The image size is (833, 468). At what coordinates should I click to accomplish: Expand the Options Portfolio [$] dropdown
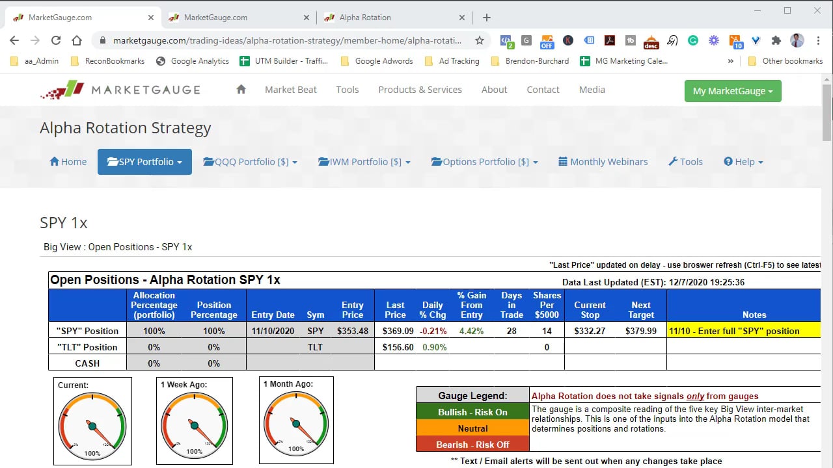(x=484, y=162)
